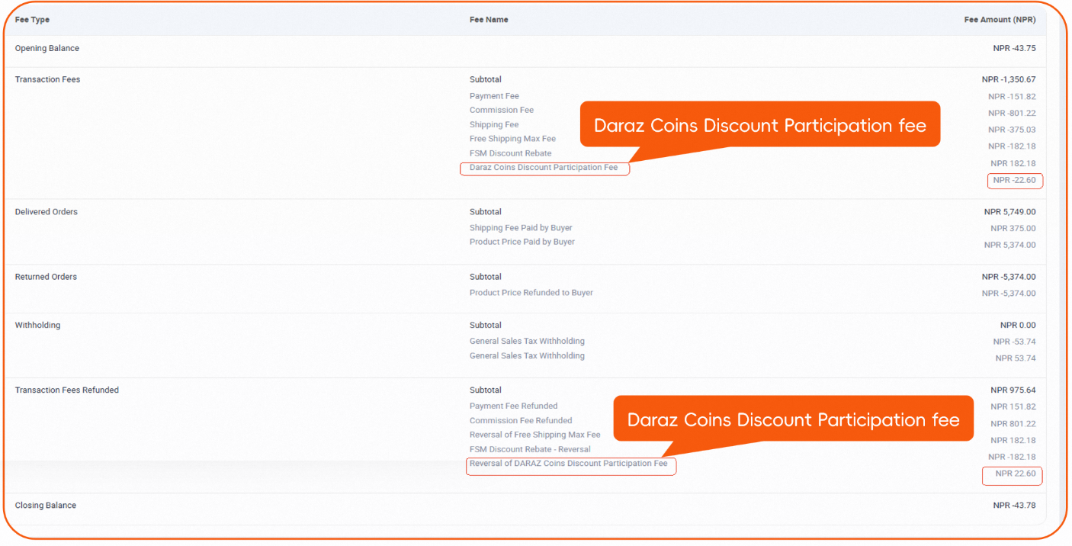Click the highlighted Daraz Coins Discount Participation Fee
The image size is (1072, 546).
point(544,168)
